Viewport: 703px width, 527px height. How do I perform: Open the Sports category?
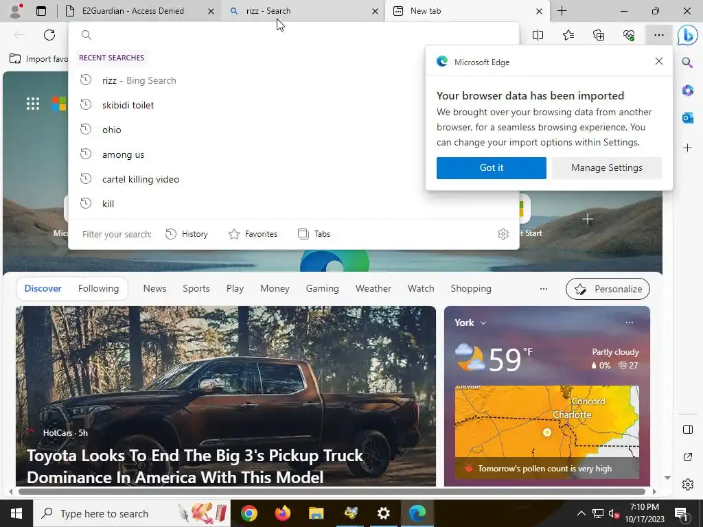click(196, 289)
